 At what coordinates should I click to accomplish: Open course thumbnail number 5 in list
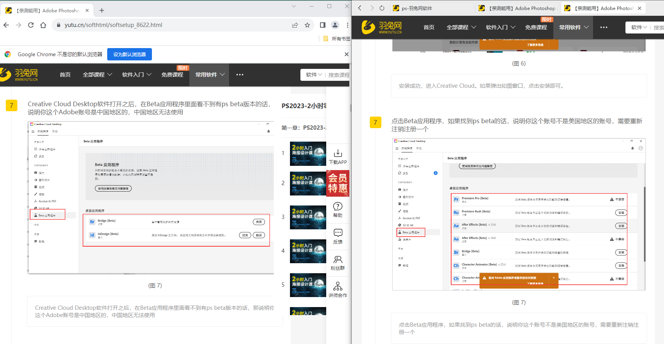(x=308, y=285)
